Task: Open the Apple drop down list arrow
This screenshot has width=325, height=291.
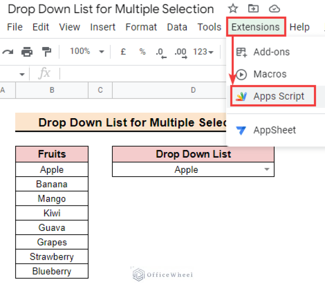Action: point(267,169)
